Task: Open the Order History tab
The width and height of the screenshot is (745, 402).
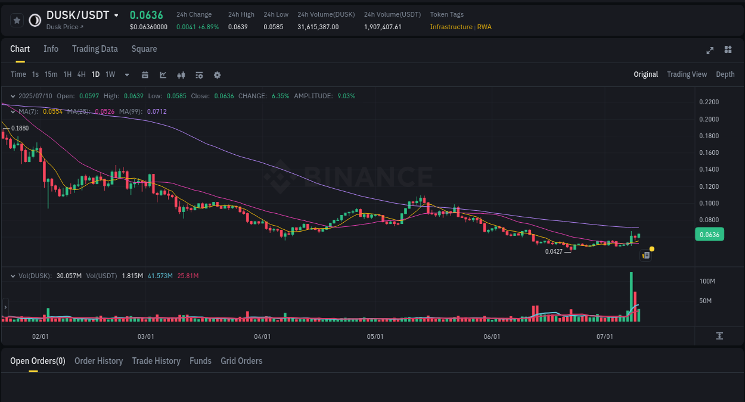Action: pyautogui.click(x=98, y=361)
